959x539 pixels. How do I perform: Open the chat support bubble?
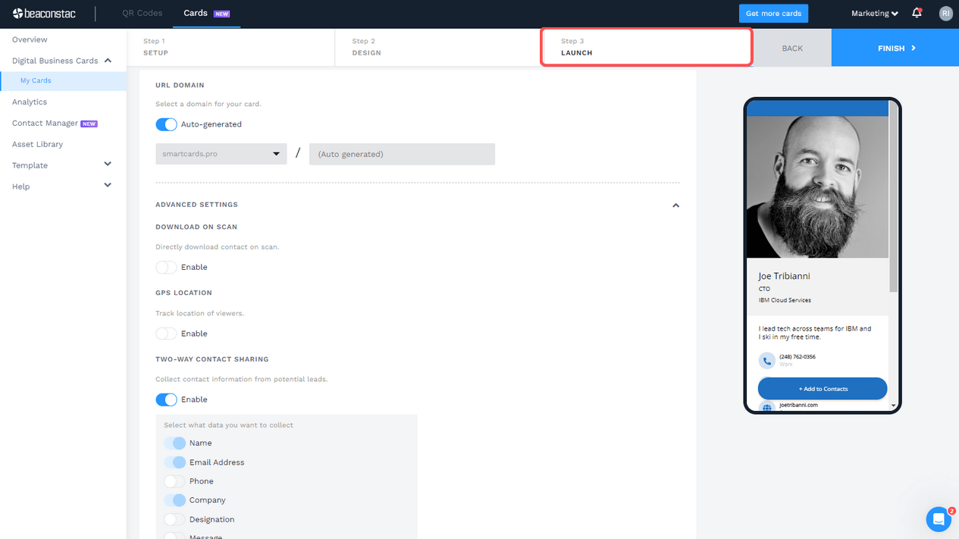[x=939, y=519]
